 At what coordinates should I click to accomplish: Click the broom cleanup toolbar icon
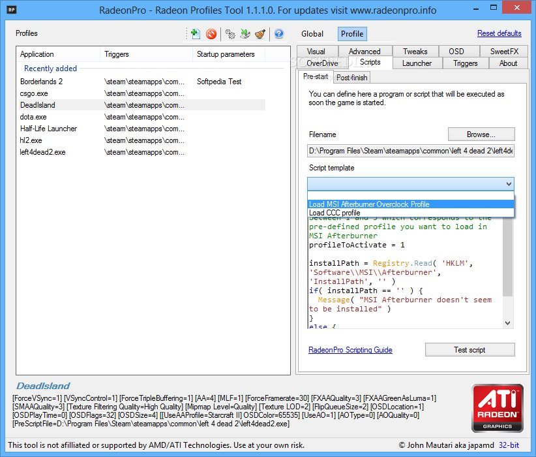click(x=260, y=34)
